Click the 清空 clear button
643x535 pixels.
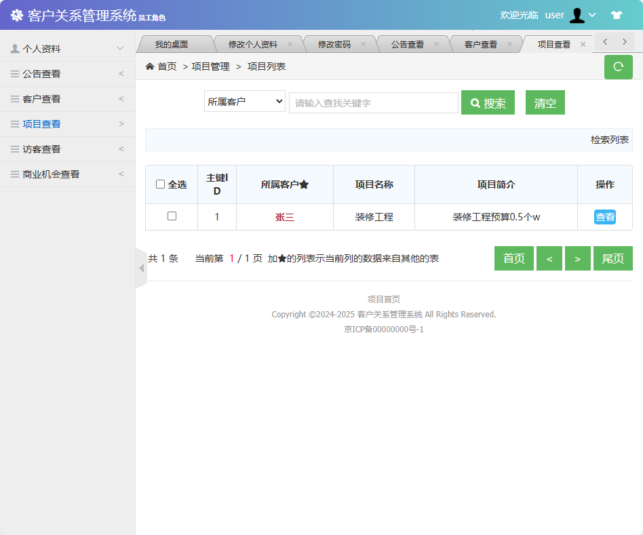point(545,102)
